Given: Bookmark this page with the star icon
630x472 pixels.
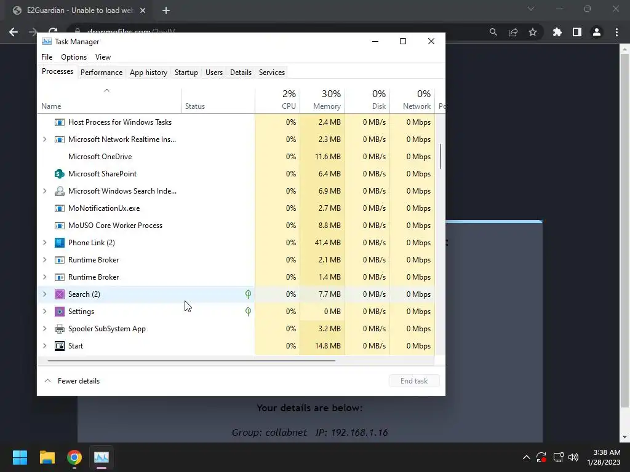Looking at the screenshot, I should pos(533,32).
